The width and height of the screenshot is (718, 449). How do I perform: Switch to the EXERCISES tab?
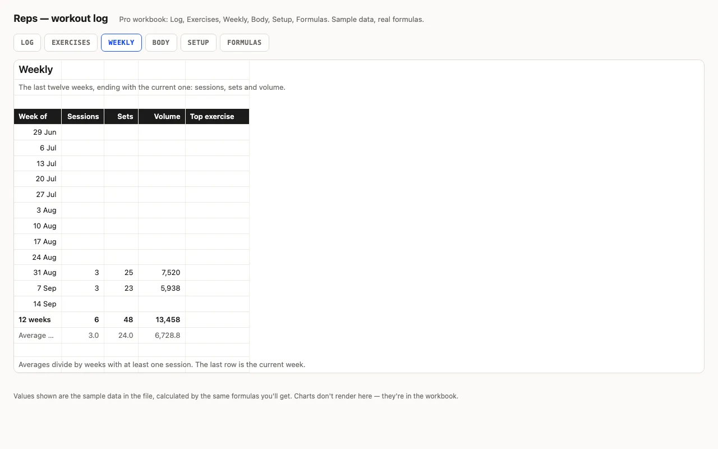point(71,43)
